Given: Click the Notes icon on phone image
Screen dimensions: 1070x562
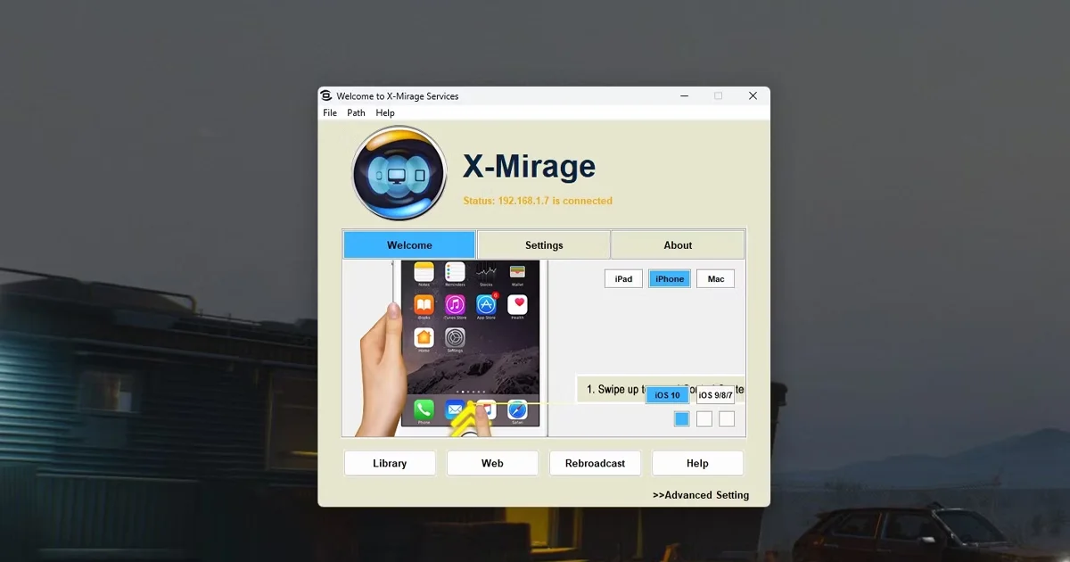Looking at the screenshot, I should click(424, 272).
